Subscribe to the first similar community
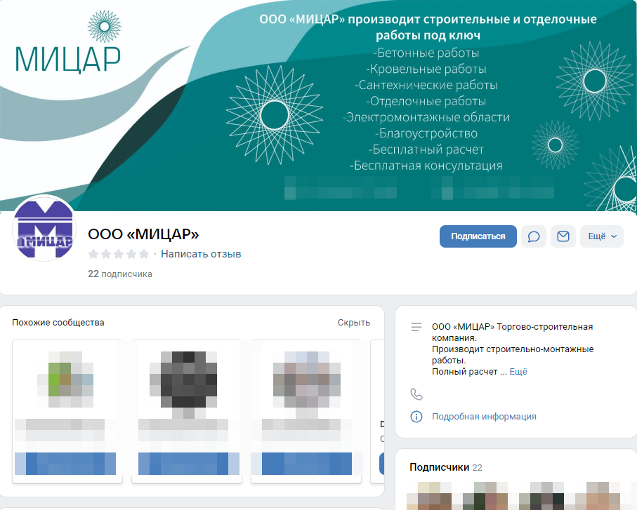This screenshot has height=510, width=637. point(67,464)
